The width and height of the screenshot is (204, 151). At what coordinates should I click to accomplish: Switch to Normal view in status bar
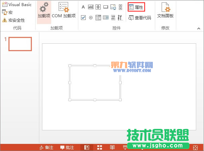(87, 148)
